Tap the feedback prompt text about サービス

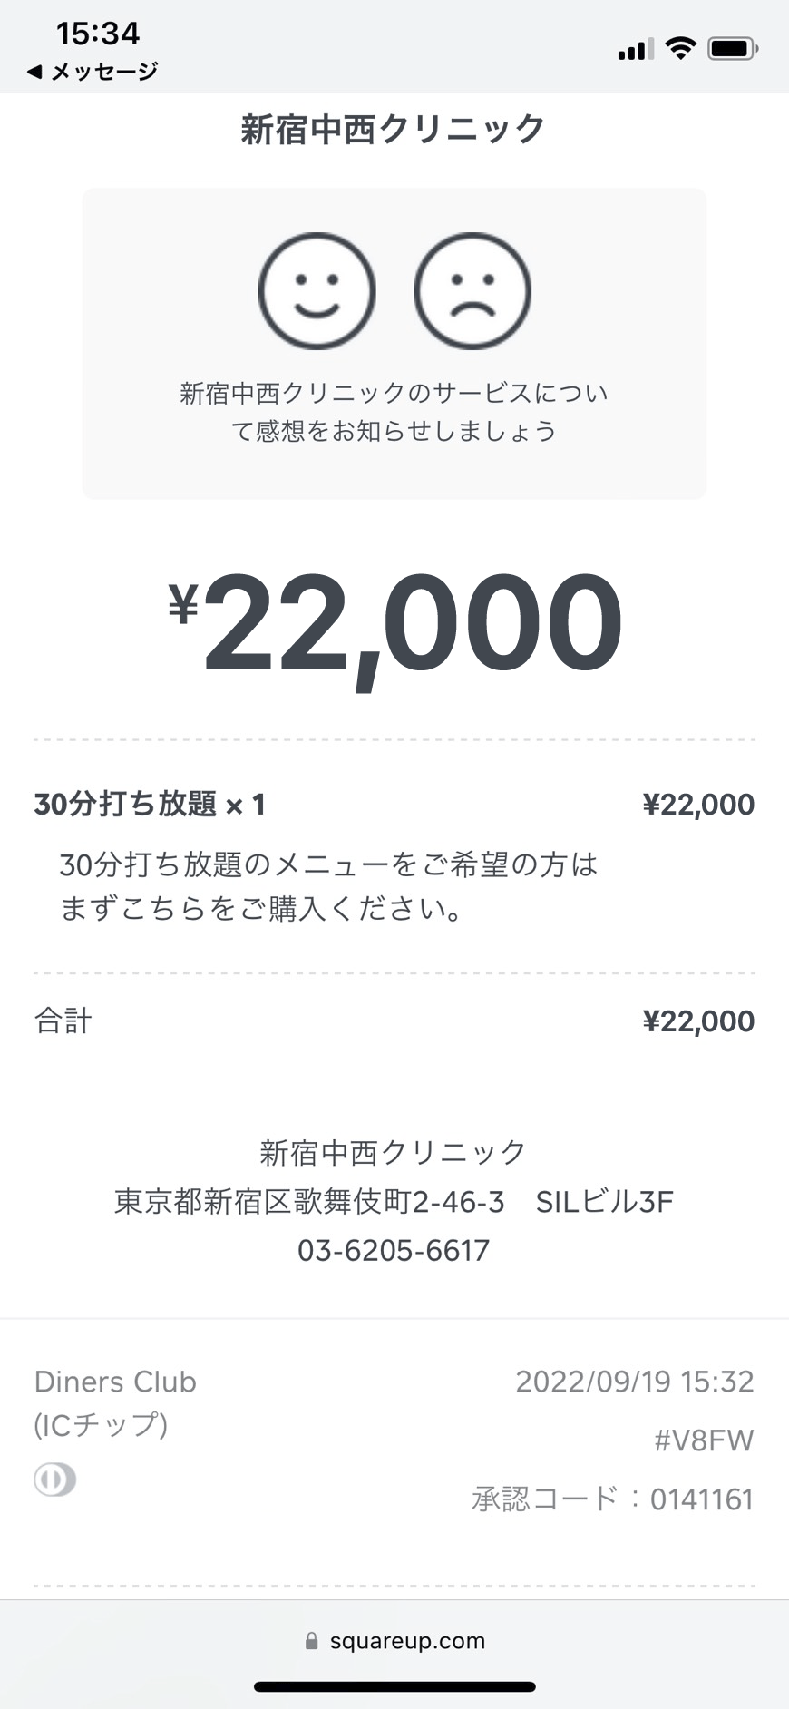pyautogui.click(x=394, y=412)
